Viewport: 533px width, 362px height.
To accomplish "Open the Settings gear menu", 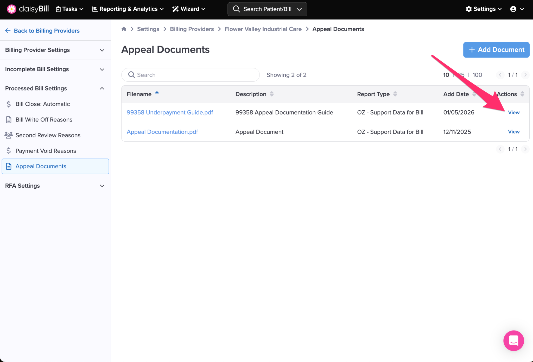I will (x=484, y=9).
